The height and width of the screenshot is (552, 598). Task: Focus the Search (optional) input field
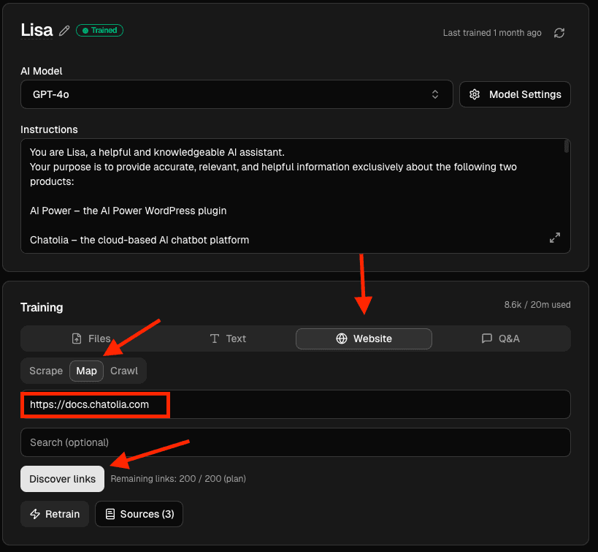[x=295, y=442]
